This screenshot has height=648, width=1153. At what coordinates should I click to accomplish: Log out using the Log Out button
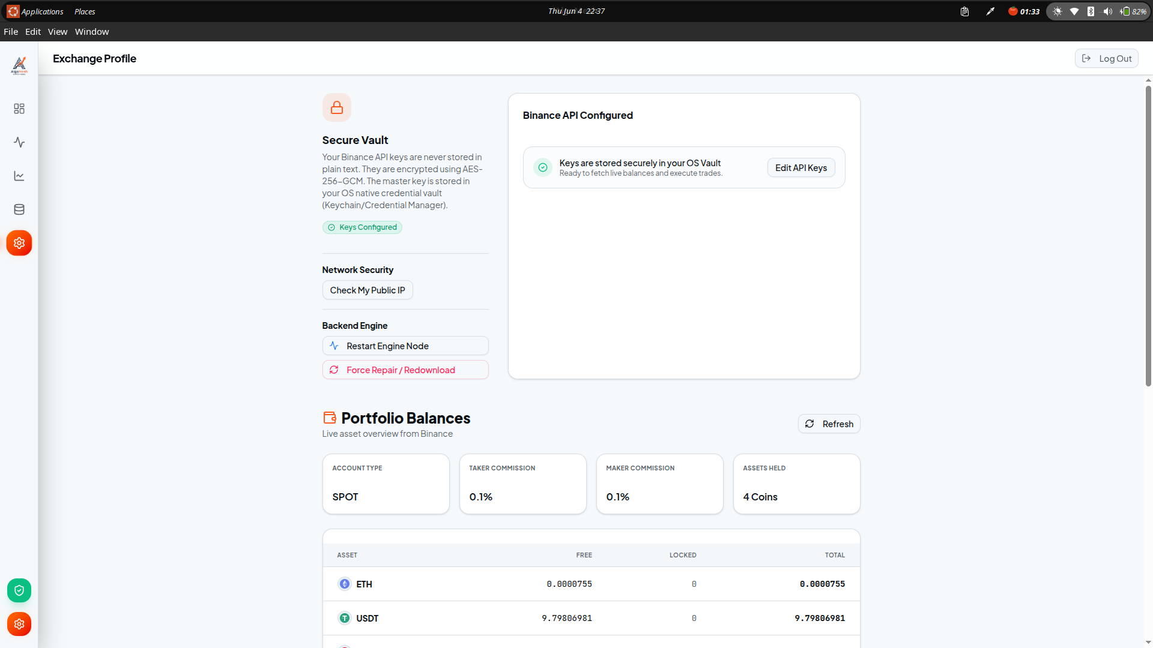point(1107,58)
